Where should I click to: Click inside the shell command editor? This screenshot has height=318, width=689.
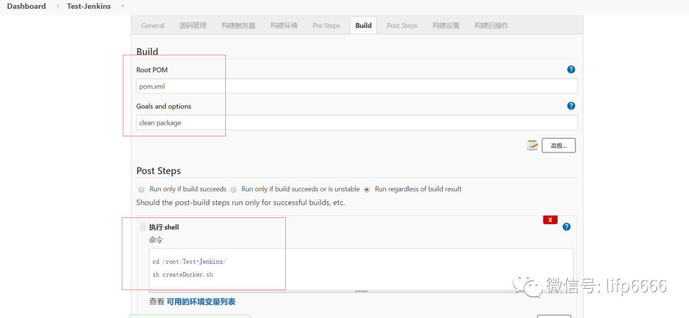[360, 269]
